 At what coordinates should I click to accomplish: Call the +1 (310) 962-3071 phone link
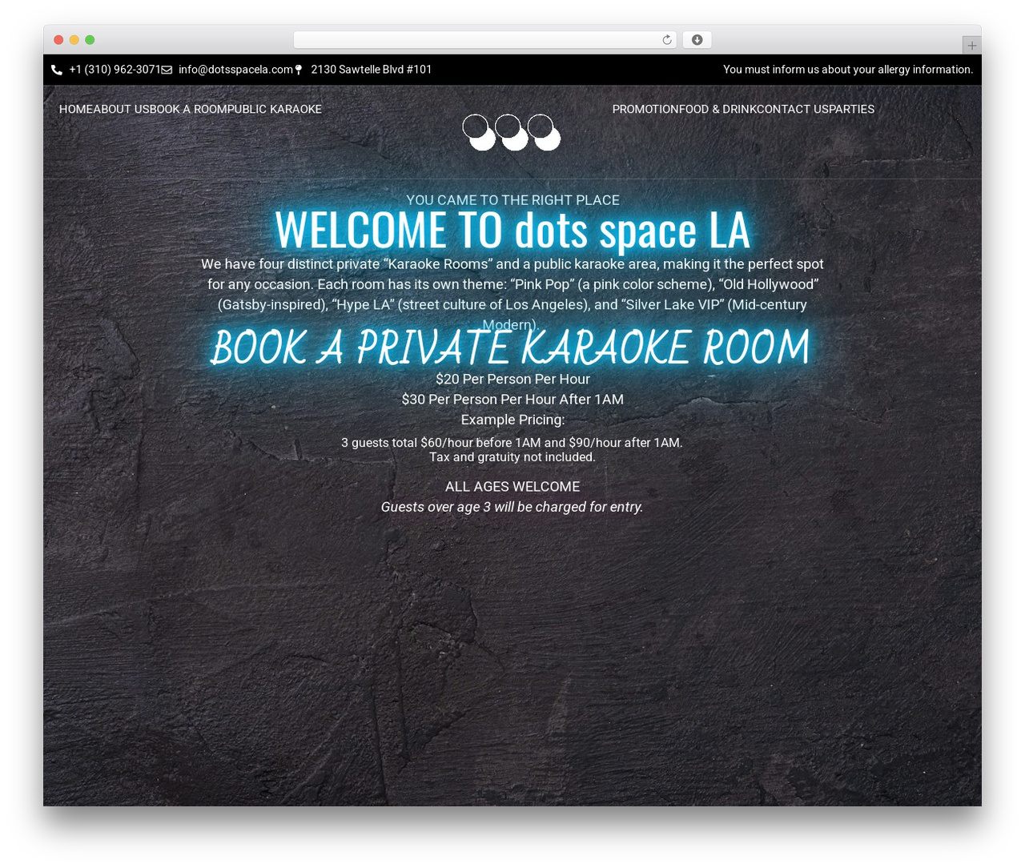point(115,70)
